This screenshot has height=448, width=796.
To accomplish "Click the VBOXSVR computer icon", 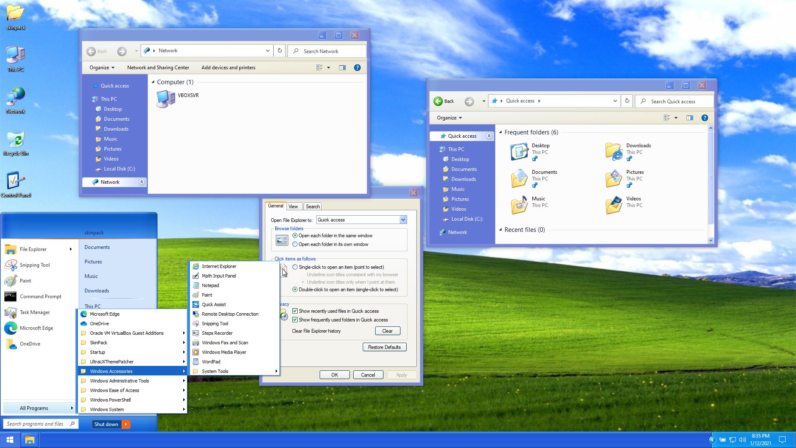I will 166,99.
